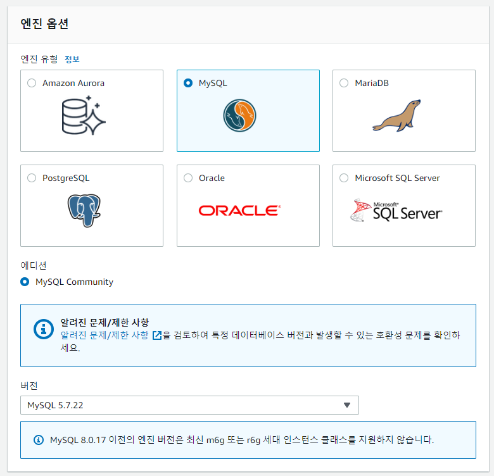Click the Amazon Aurora database sparkle icon

click(x=84, y=116)
